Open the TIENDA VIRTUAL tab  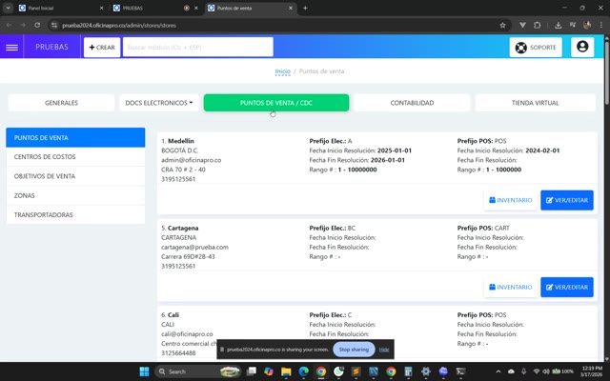535,103
